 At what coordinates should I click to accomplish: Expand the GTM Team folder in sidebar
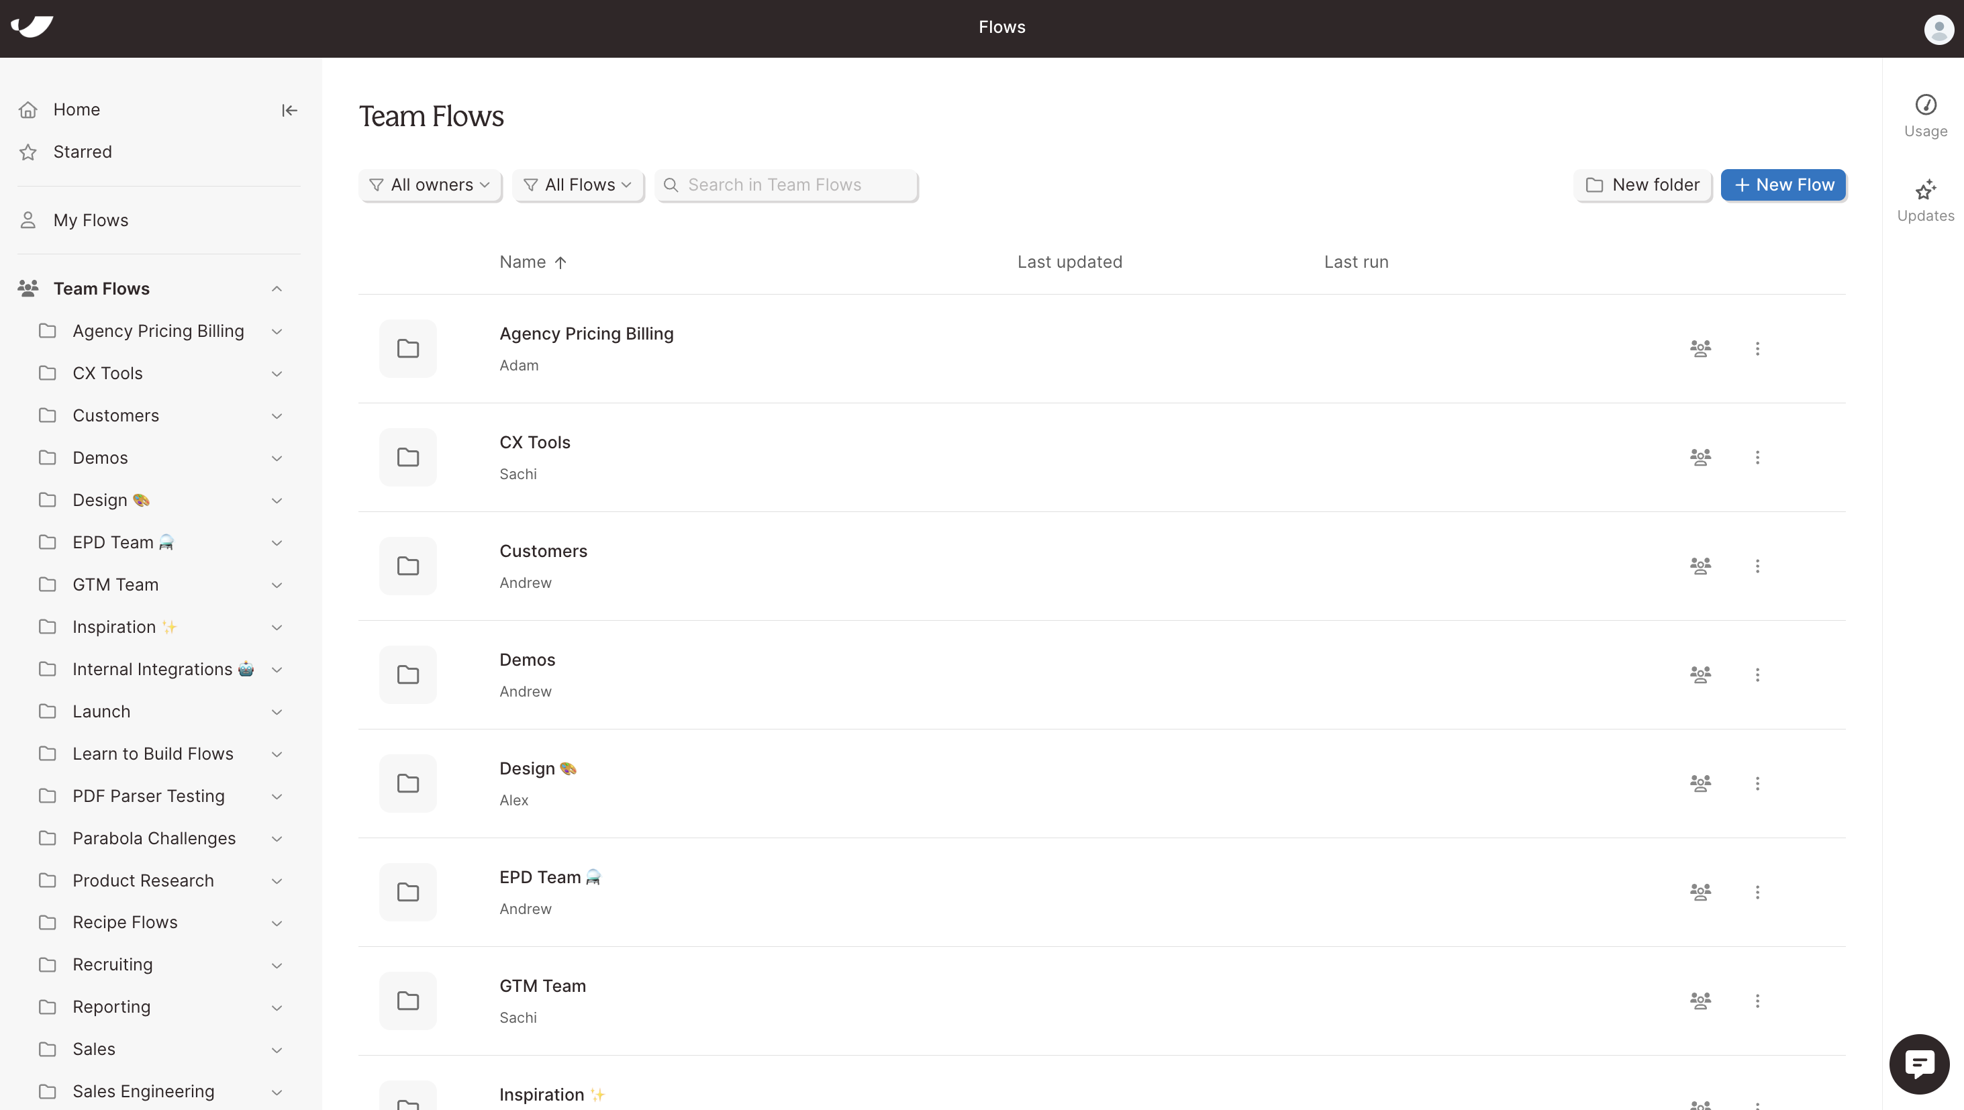pos(277,585)
